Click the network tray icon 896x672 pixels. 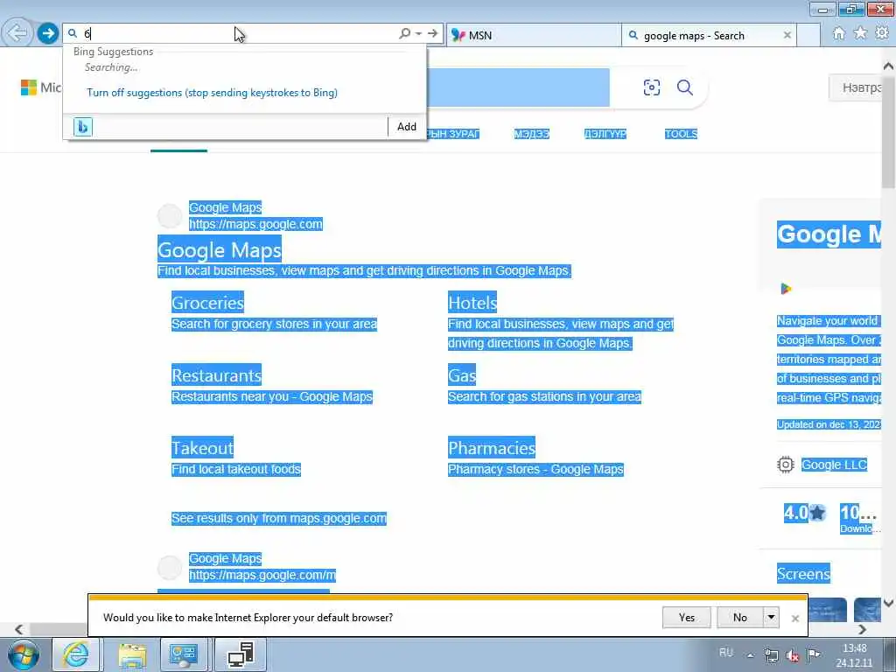coord(772,655)
